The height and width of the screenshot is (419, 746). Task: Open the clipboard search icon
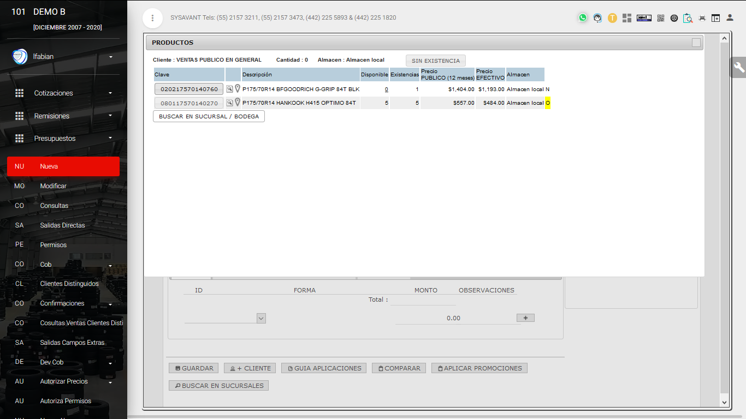coord(688,18)
